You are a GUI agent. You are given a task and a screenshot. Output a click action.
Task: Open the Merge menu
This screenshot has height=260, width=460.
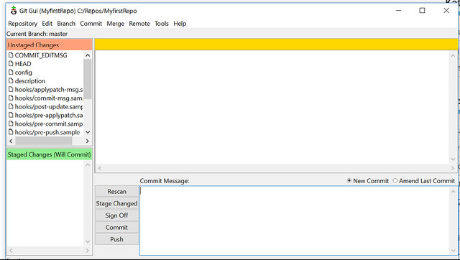click(x=115, y=24)
